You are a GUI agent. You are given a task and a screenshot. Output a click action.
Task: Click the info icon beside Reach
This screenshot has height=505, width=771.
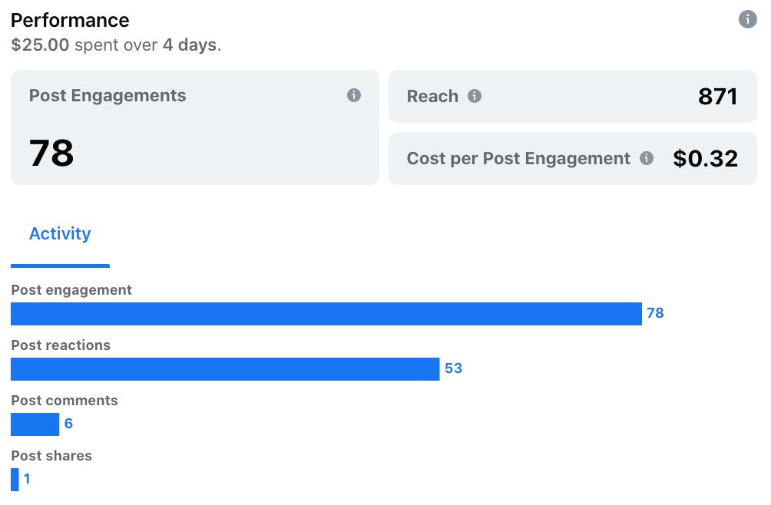click(x=475, y=96)
